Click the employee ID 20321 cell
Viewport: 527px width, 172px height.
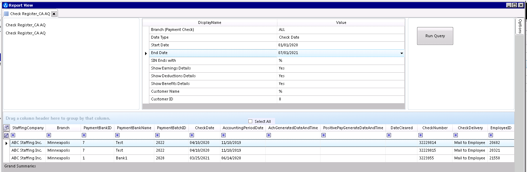(x=501, y=151)
